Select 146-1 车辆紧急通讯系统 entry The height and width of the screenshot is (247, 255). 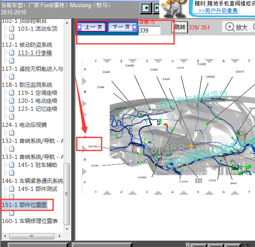(x=32, y=181)
